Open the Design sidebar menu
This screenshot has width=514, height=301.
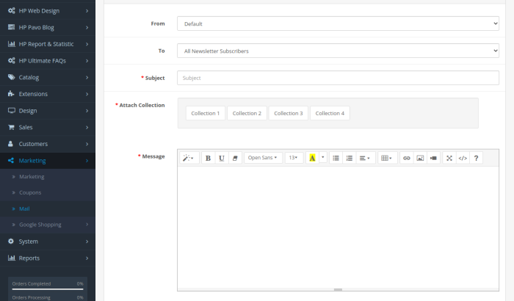pos(48,111)
